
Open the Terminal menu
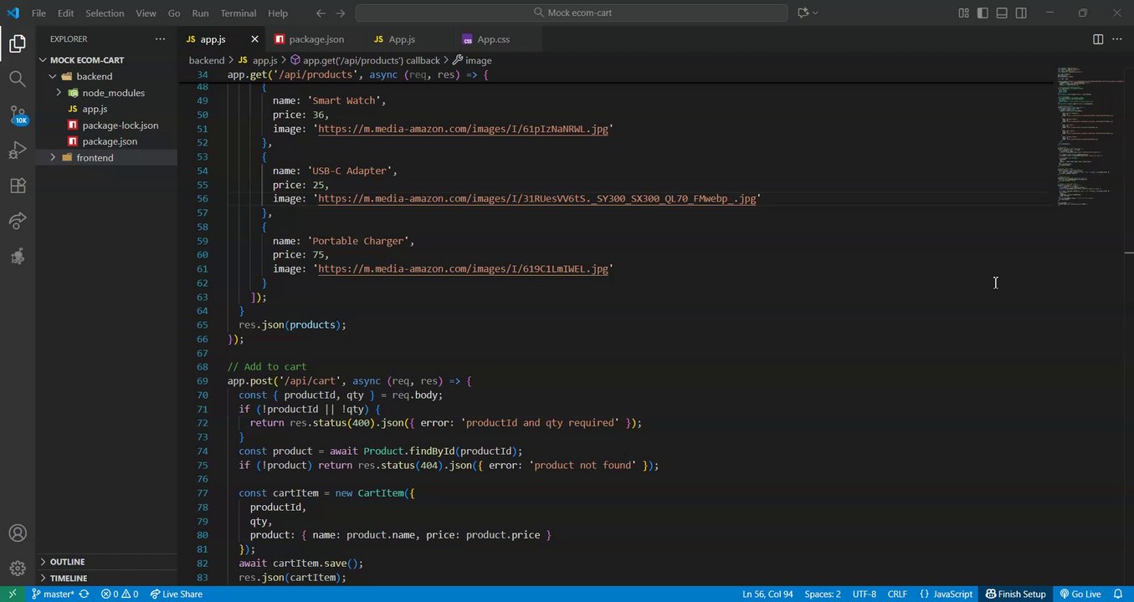(x=239, y=13)
